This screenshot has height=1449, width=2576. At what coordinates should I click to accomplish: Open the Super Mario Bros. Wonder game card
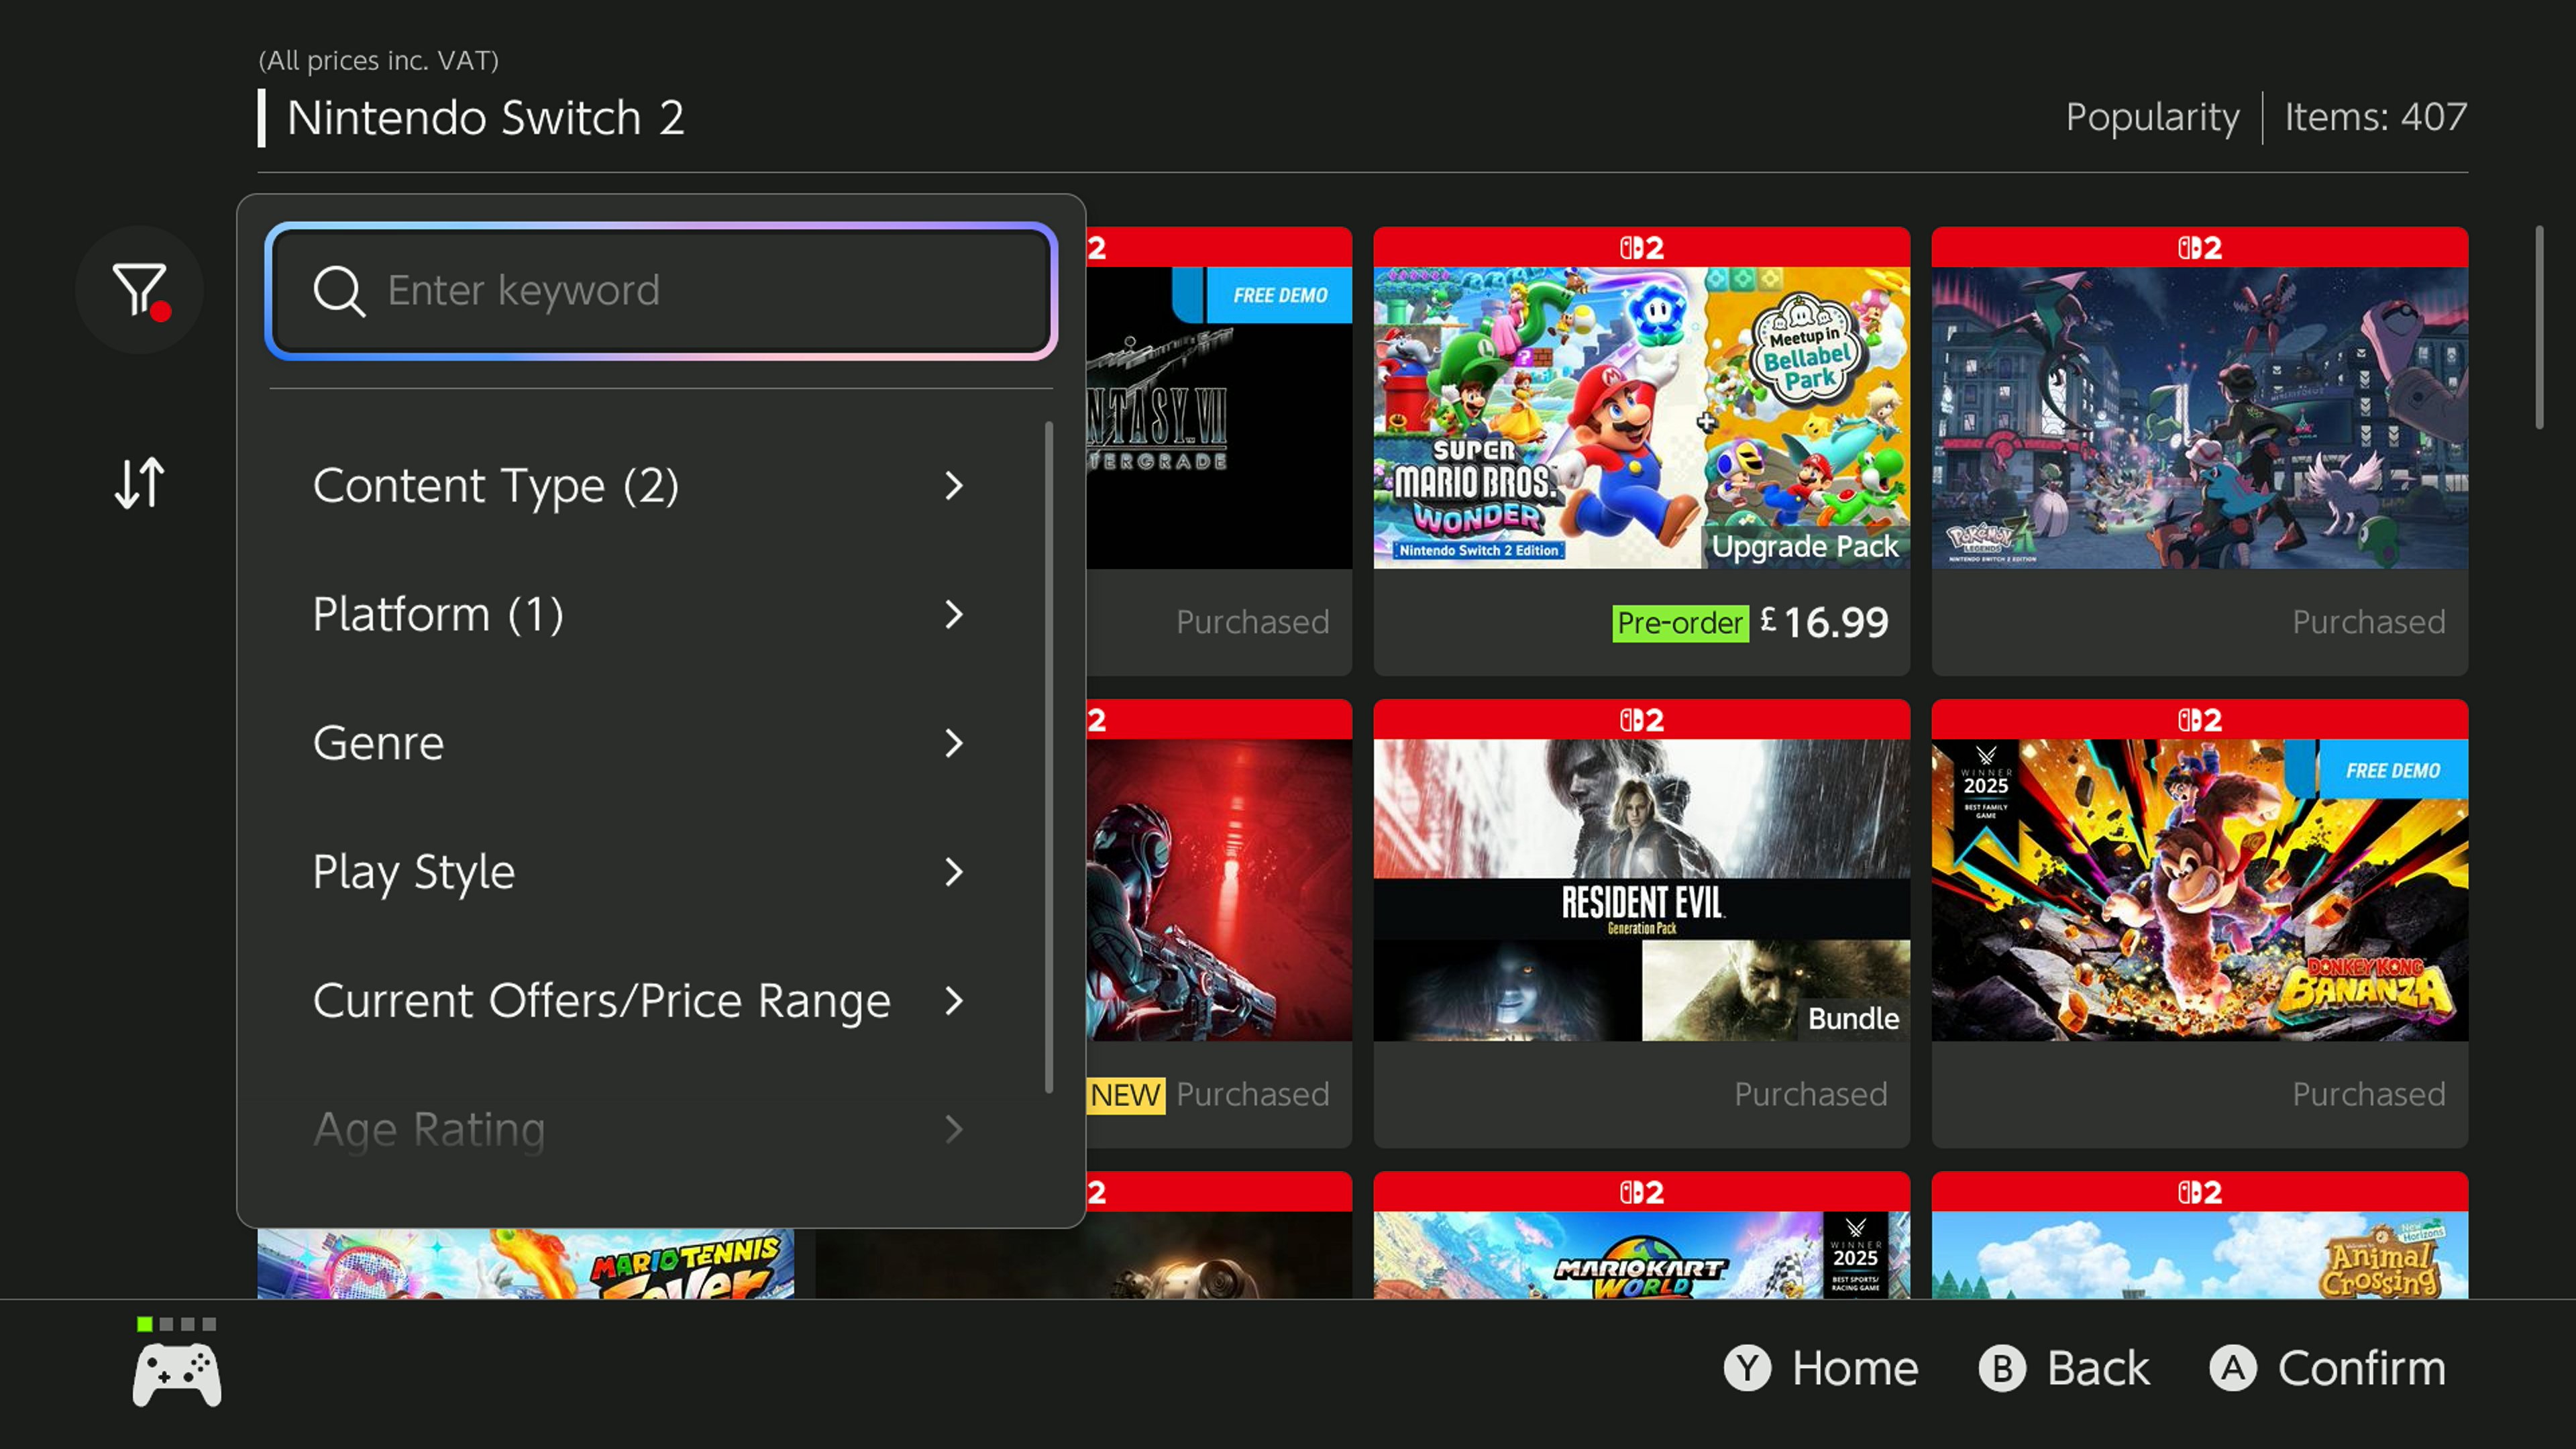coord(1641,451)
